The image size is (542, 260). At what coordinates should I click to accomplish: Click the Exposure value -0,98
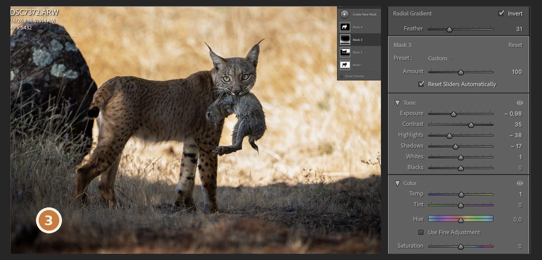[x=513, y=113]
